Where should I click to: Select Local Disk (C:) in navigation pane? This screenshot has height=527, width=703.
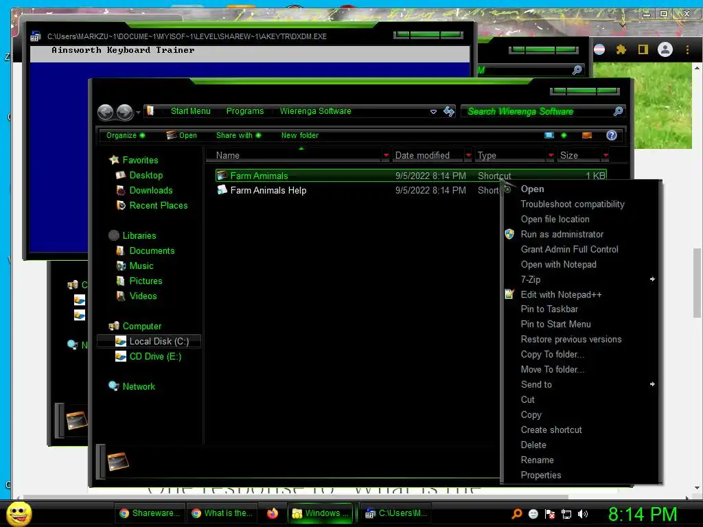pyautogui.click(x=149, y=342)
